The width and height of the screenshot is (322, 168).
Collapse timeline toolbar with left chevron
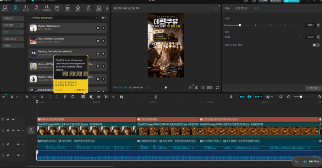(x=156, y=97)
